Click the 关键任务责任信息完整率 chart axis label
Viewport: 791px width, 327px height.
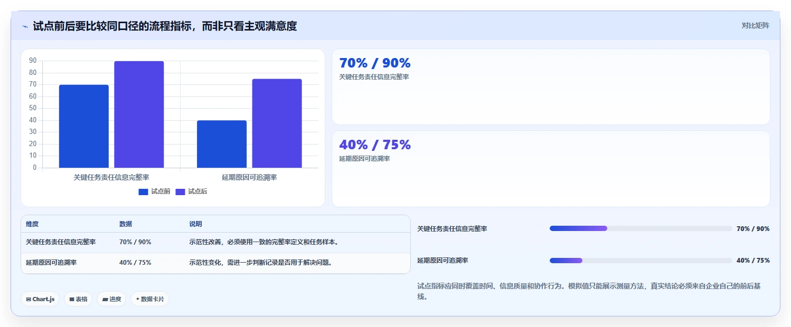pos(111,178)
